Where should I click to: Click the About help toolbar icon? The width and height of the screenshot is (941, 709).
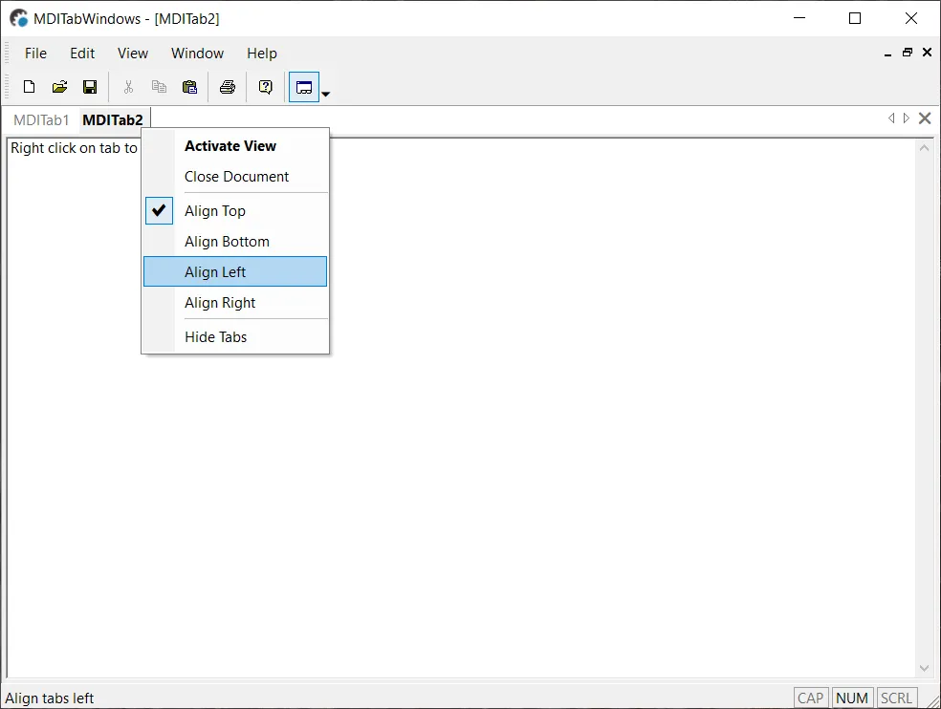(265, 87)
